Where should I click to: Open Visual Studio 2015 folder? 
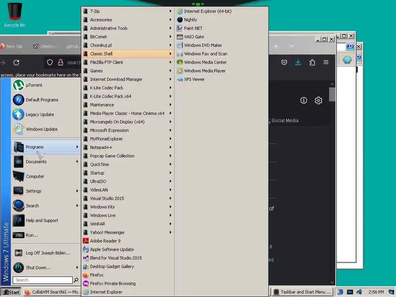(128, 198)
